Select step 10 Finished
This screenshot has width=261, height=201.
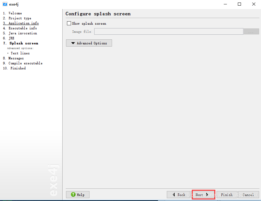[x=14, y=68]
